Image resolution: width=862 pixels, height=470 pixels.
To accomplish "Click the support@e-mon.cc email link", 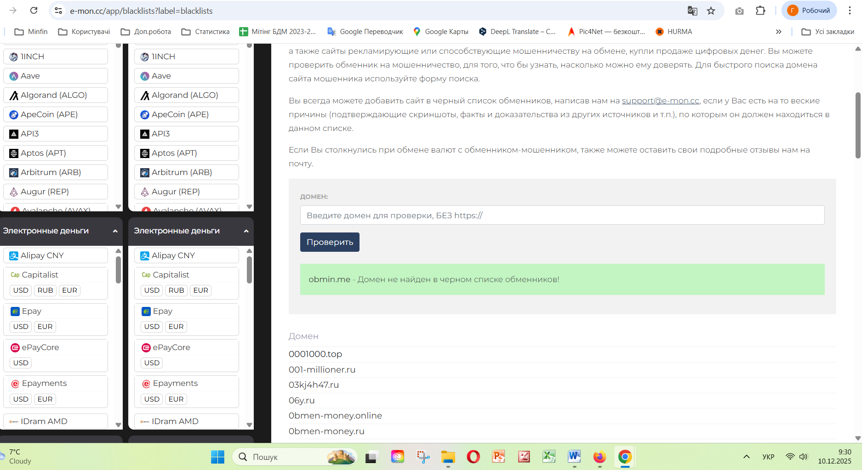I will (x=661, y=101).
